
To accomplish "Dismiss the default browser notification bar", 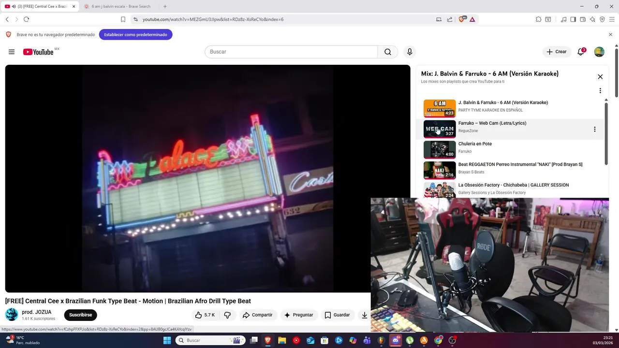I will 610,35.
